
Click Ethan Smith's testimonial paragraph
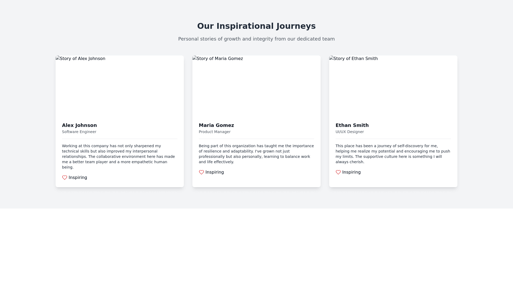click(x=393, y=154)
